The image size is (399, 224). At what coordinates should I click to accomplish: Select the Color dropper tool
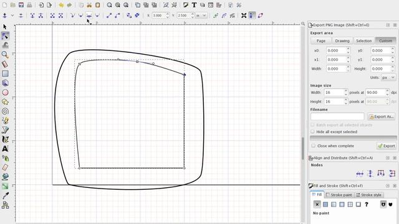coord(5,195)
